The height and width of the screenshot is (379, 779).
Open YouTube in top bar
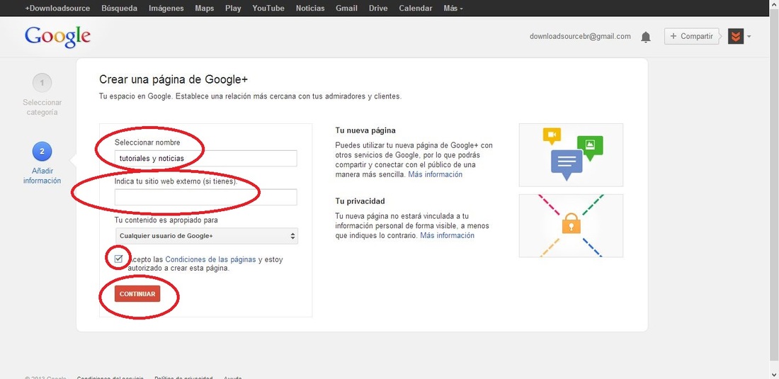pyautogui.click(x=268, y=8)
